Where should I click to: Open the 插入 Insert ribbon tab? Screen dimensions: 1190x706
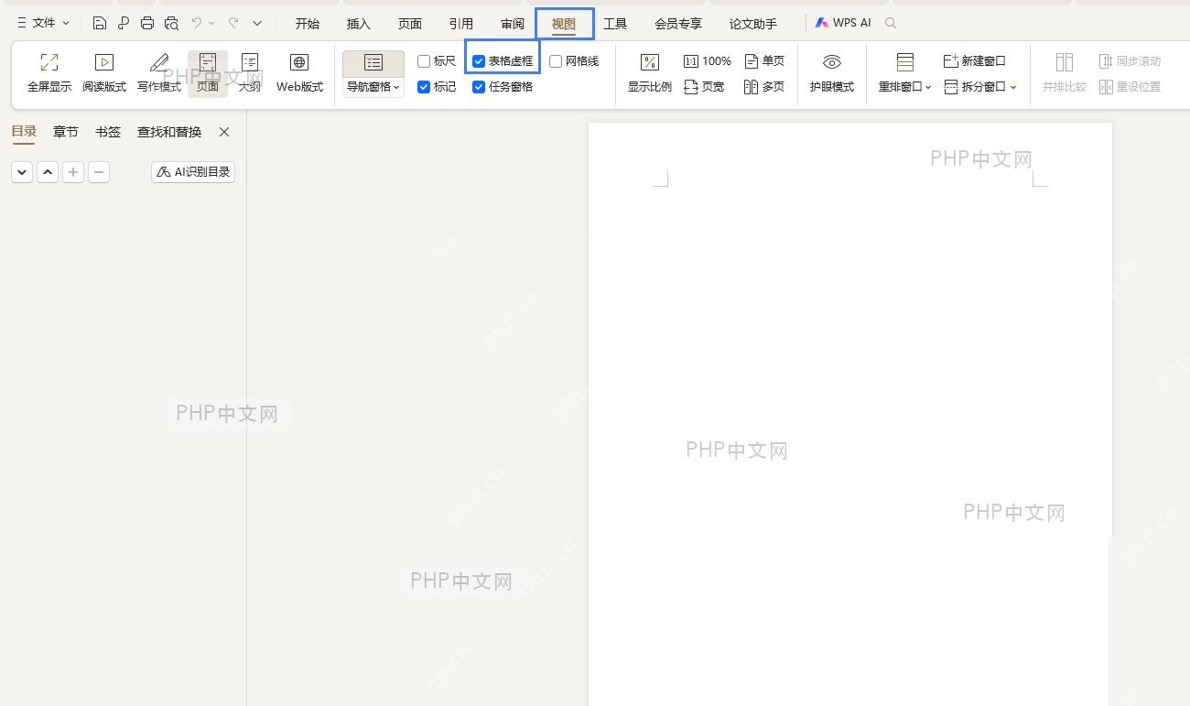359,24
